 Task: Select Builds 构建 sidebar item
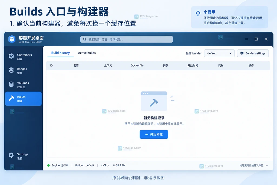coord(23,99)
